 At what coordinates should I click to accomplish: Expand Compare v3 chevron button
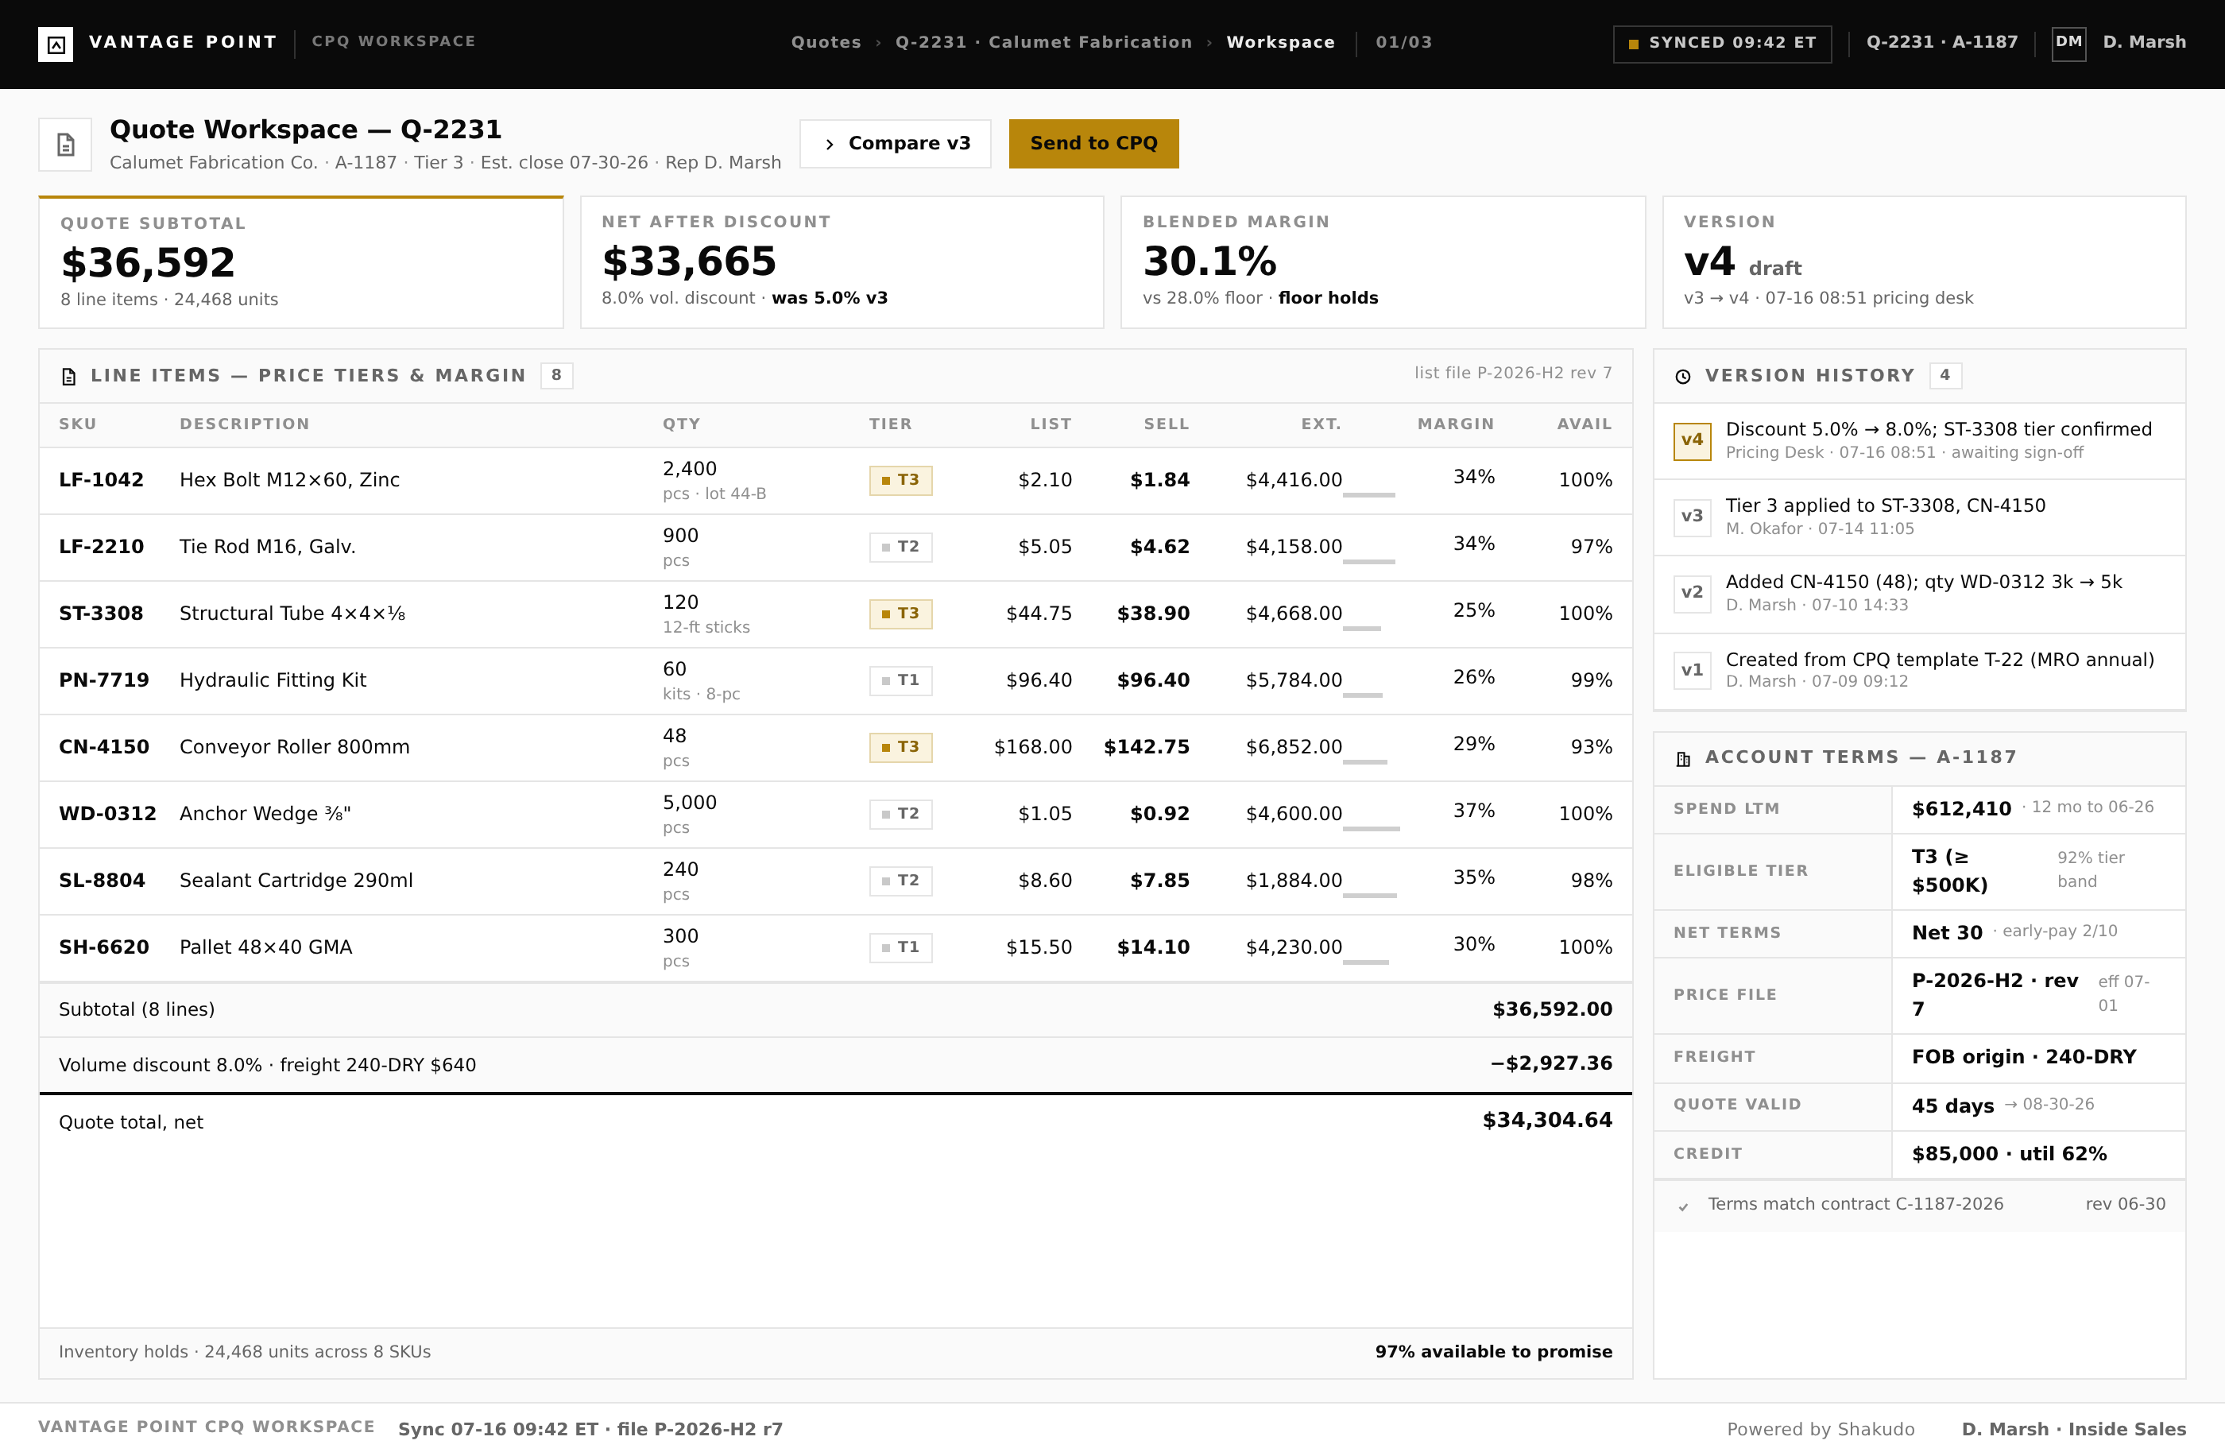pos(895,144)
